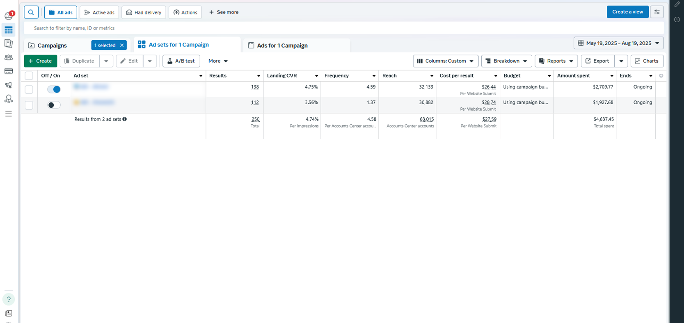Open the date range May 19 dropdown
Screen dimensions: 684x323
tap(618, 43)
